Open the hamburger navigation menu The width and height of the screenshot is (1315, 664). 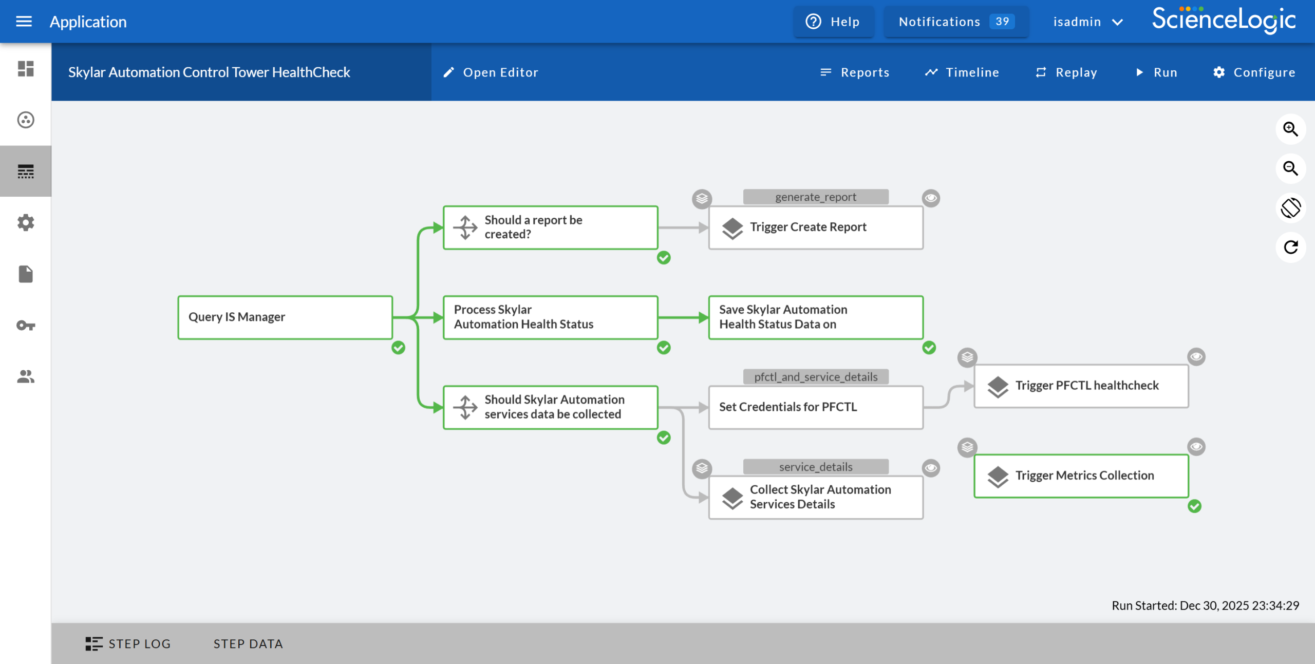24,22
